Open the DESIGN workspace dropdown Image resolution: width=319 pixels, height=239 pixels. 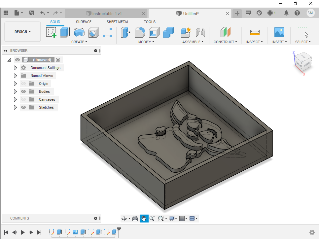coord(22,32)
